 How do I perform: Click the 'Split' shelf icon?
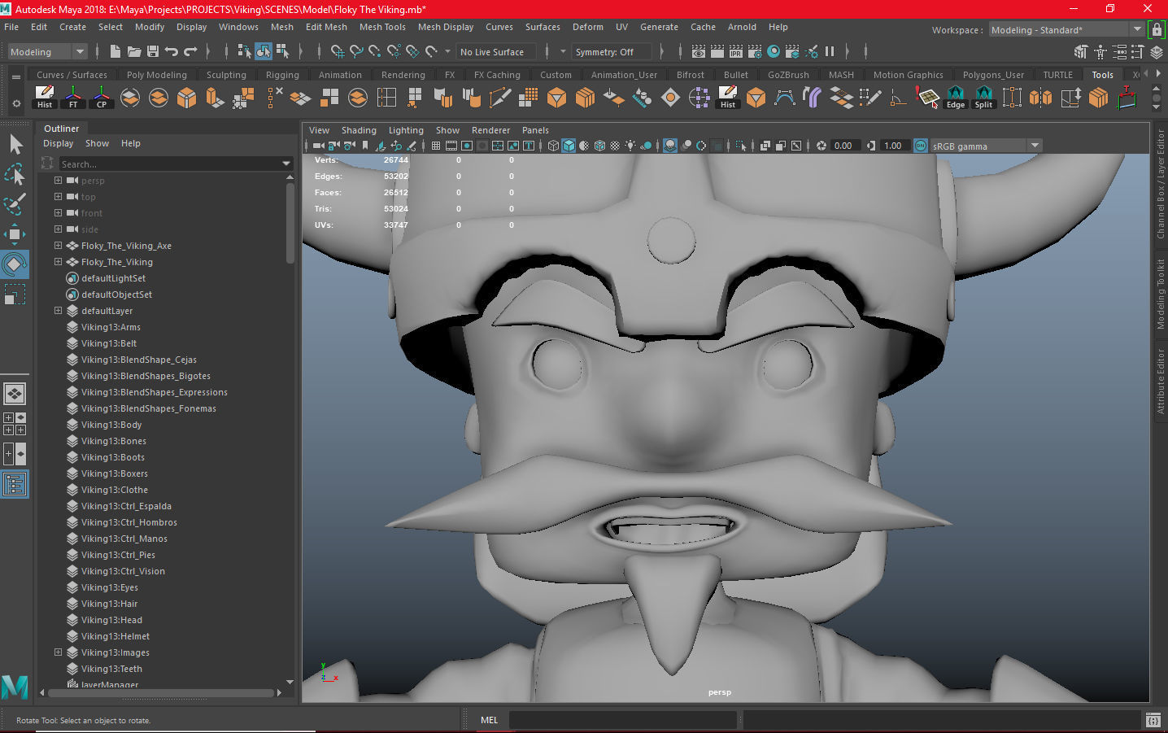click(984, 98)
